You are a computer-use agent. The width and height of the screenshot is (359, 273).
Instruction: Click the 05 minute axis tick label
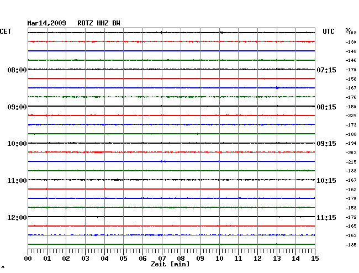coord(123,259)
